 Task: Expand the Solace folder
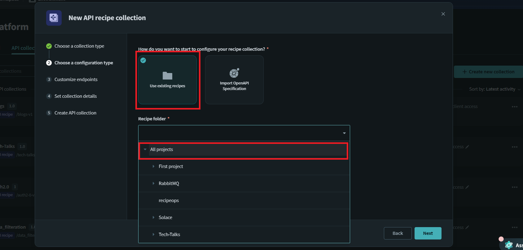tap(153, 218)
